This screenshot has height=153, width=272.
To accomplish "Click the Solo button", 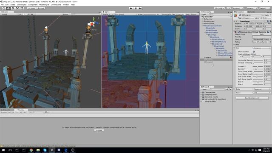I will pos(262,34).
